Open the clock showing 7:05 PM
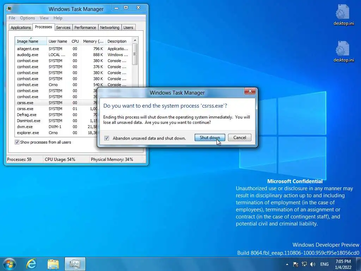 tap(343, 264)
